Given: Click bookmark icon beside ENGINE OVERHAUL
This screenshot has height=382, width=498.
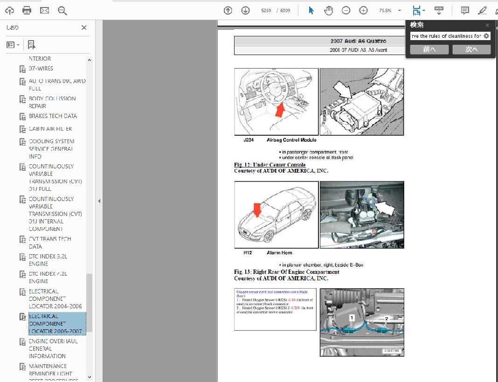Looking at the screenshot, I should click(22, 341).
